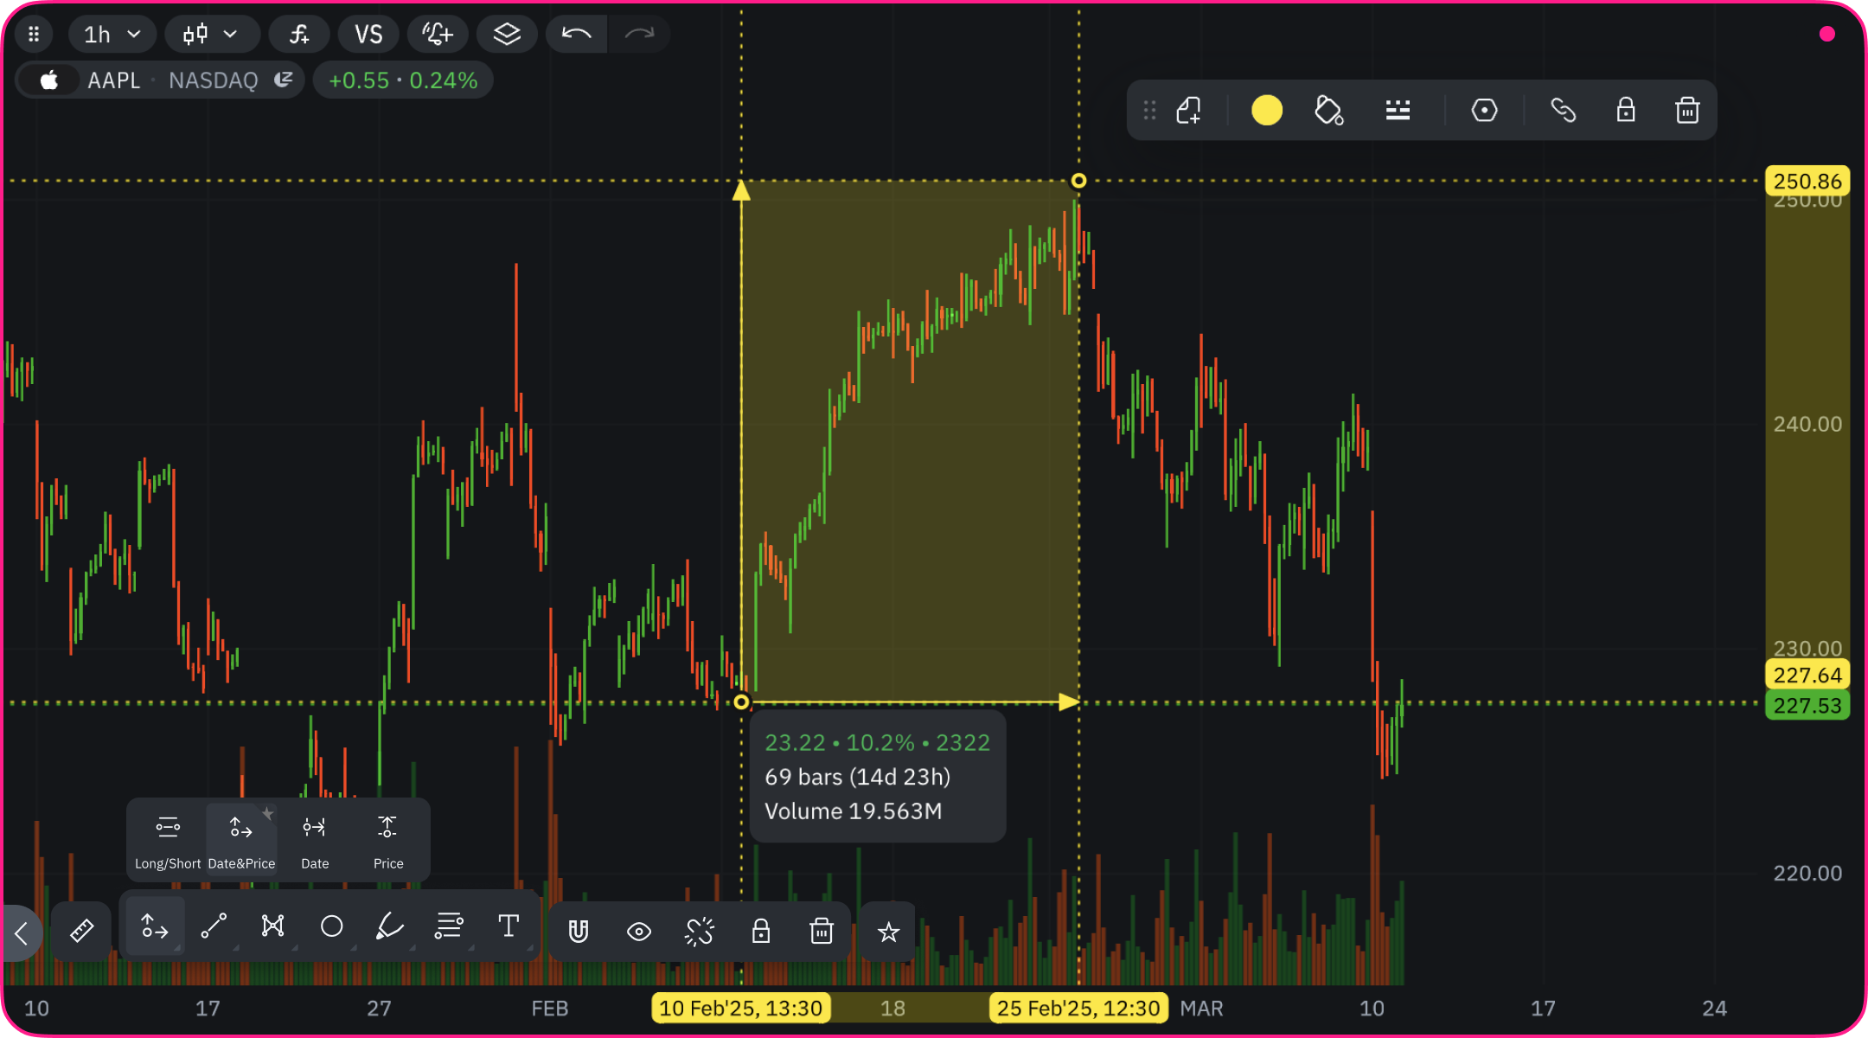This screenshot has height=1038, width=1868.
Task: Delete the selected drawing with the top trash icon
Action: click(x=1687, y=111)
